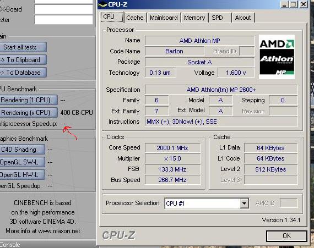Click the To Clipboard button in CINEBENCH

23,60
